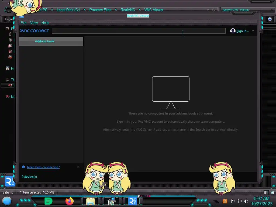The height and width of the screenshot is (207, 276).
Task: Open the File menu in VNC Viewer
Action: pyautogui.click(x=23, y=23)
